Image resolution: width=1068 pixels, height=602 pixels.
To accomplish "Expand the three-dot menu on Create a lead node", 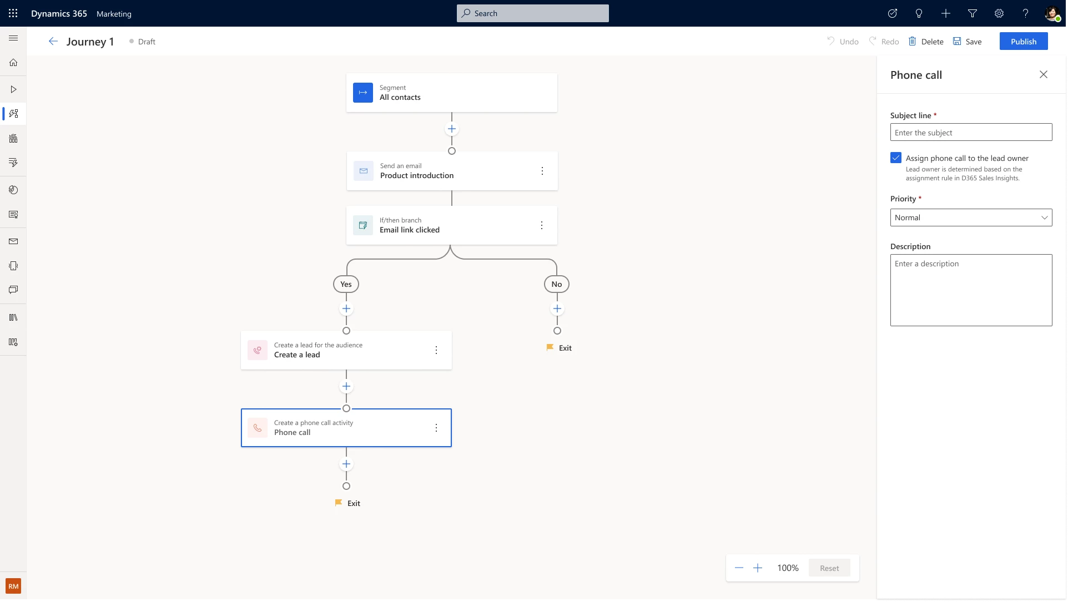I will 436,350.
